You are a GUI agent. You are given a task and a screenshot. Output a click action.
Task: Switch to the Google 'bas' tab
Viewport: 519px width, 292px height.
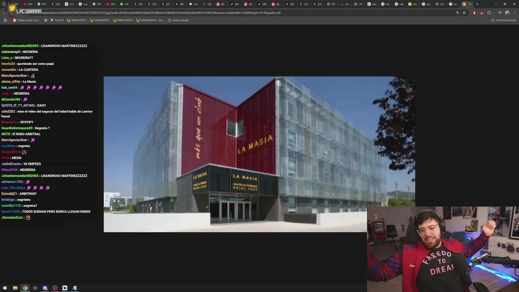pos(427,4)
